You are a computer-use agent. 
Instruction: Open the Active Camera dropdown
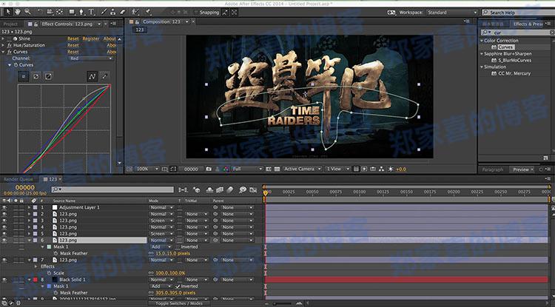[302, 169]
